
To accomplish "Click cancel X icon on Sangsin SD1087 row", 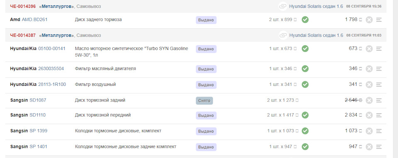I will (x=369, y=101).
